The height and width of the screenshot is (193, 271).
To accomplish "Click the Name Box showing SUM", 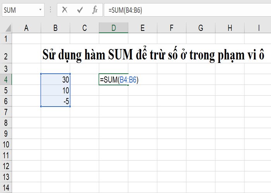I will pyautogui.click(x=23, y=10).
